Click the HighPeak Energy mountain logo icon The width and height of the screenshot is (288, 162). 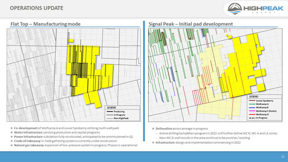point(234,8)
